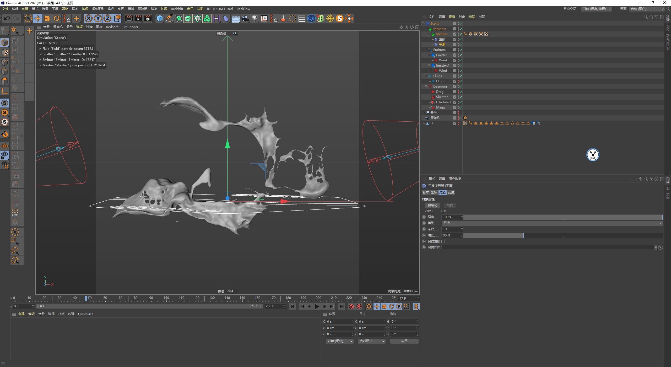Enable the 保持置换 checkbox

coord(443,241)
